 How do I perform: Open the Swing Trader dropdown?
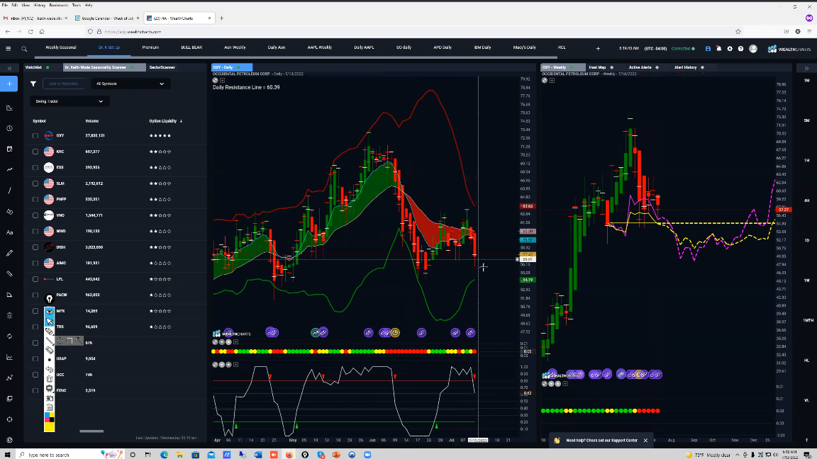[x=70, y=101]
